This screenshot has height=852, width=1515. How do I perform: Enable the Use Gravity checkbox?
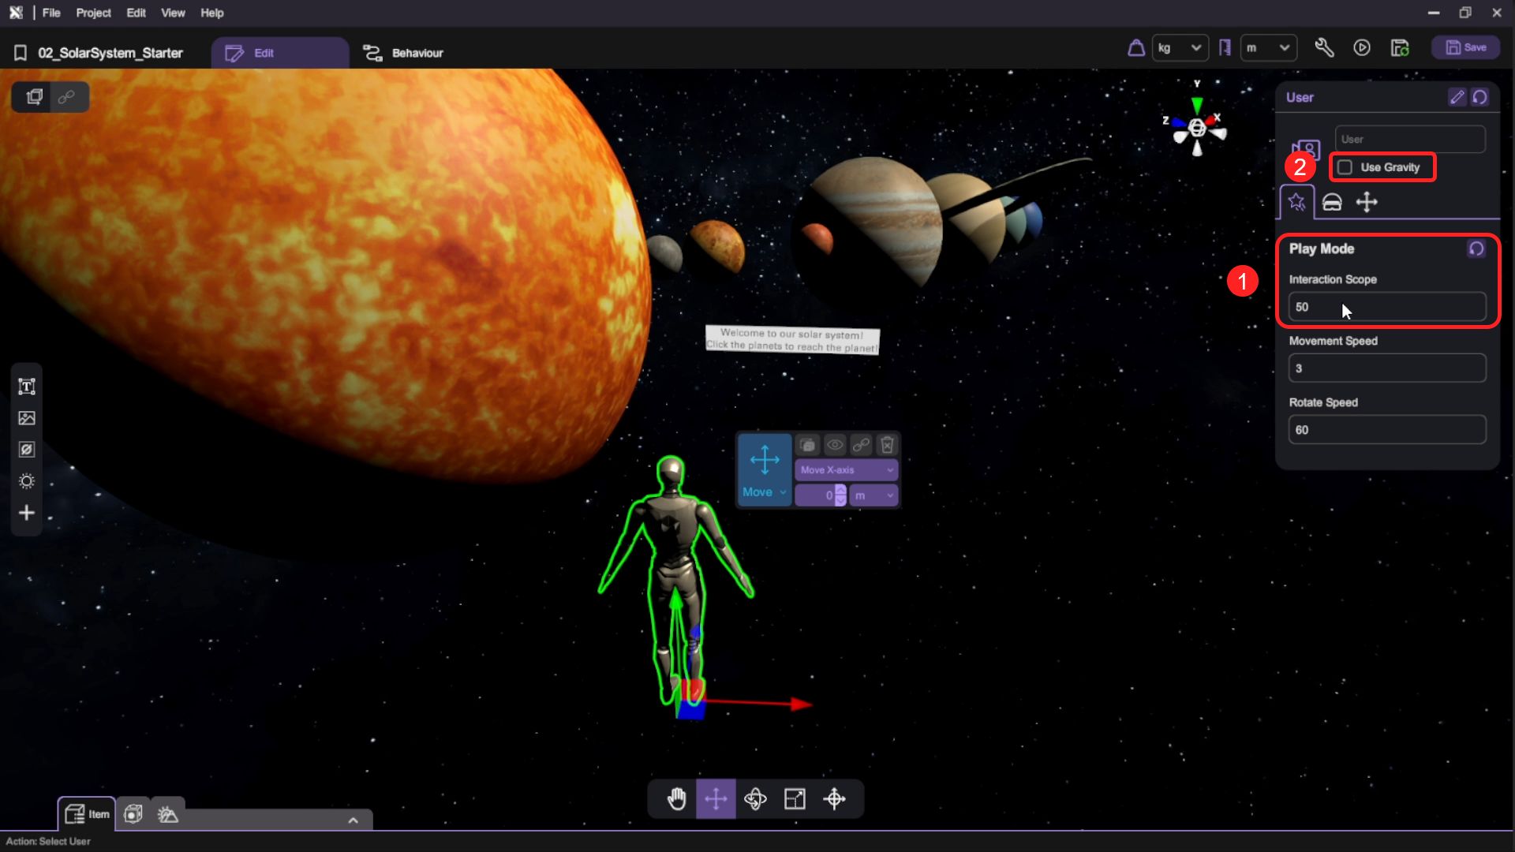tap(1345, 167)
